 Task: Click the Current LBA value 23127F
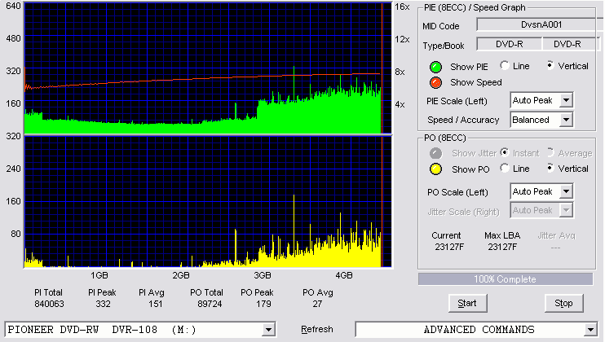coord(449,247)
